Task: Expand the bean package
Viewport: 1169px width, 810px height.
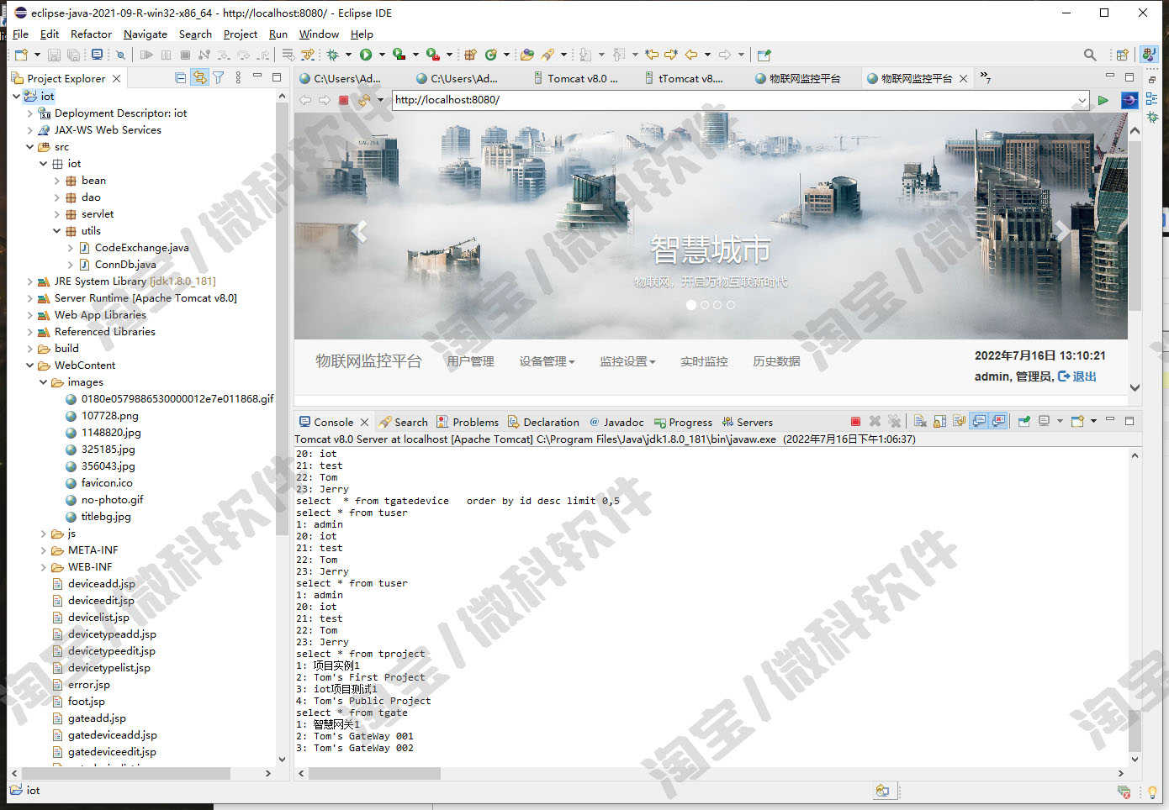Action: (56, 181)
